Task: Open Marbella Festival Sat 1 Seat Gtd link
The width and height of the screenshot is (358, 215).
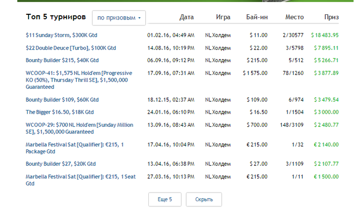Action: [81, 180]
